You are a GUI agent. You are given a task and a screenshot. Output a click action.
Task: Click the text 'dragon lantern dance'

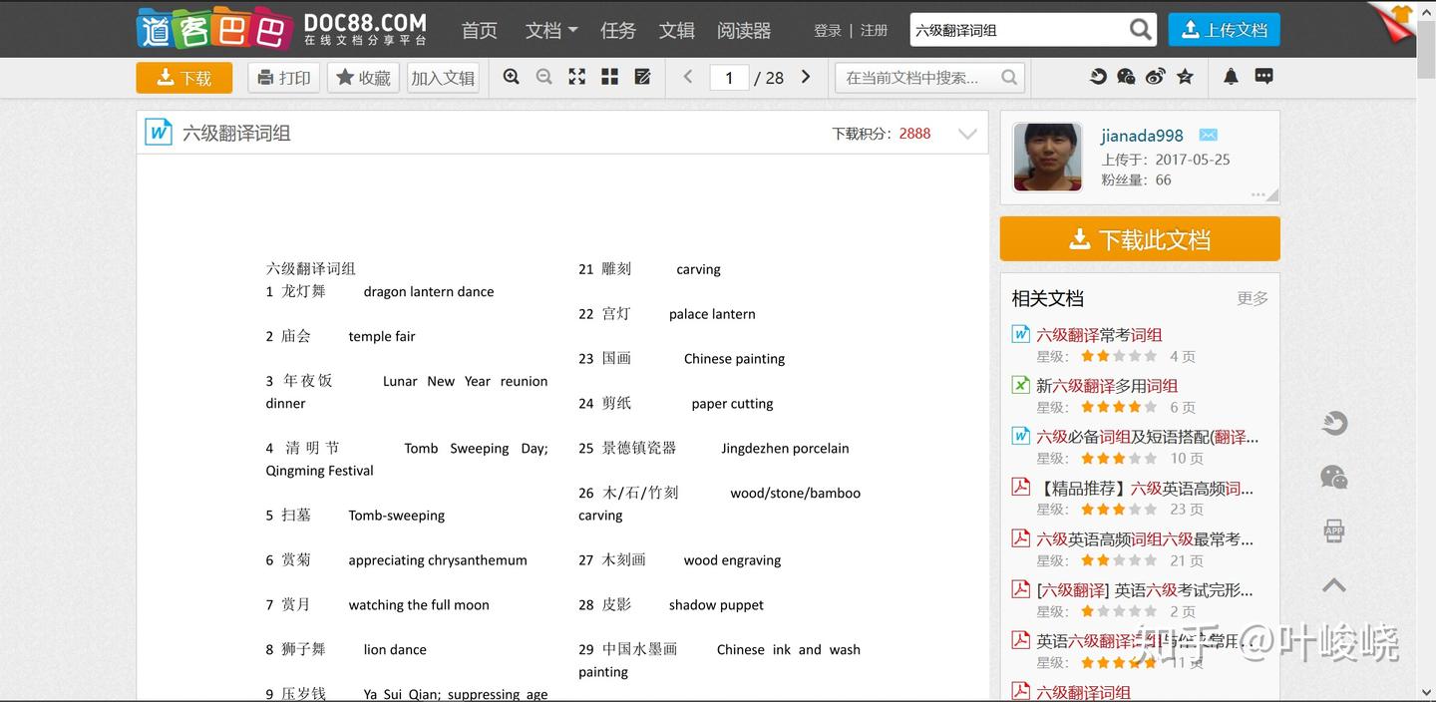[x=429, y=292]
